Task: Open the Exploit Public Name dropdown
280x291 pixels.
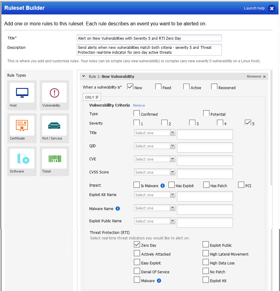Action: tap(155, 221)
